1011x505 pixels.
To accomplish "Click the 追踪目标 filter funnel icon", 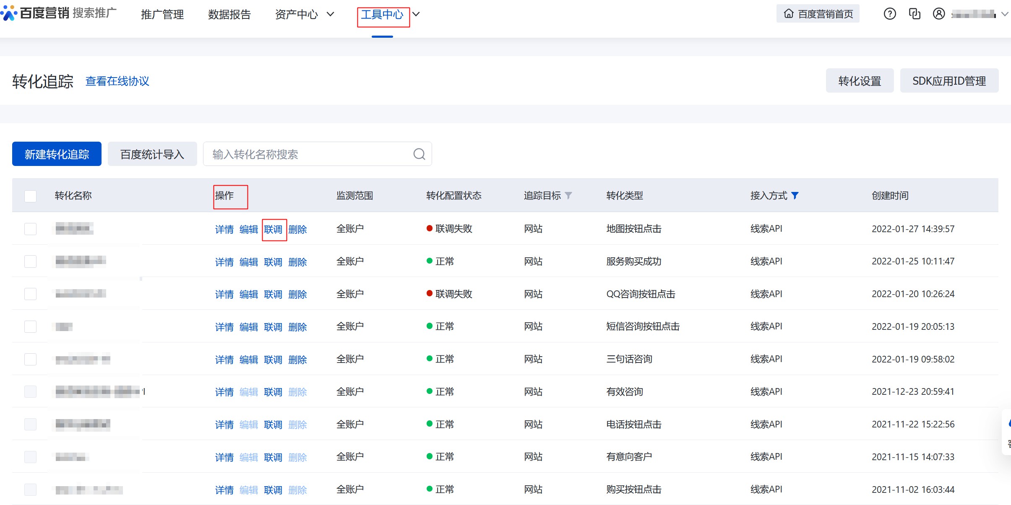I will tap(568, 196).
